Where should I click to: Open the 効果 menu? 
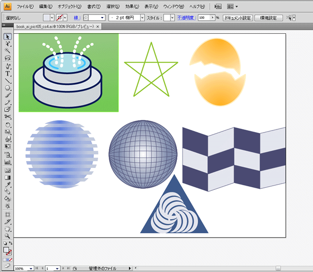[132, 7]
